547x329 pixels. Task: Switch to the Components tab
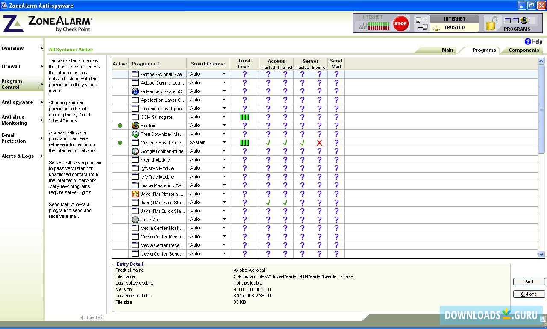524,50
